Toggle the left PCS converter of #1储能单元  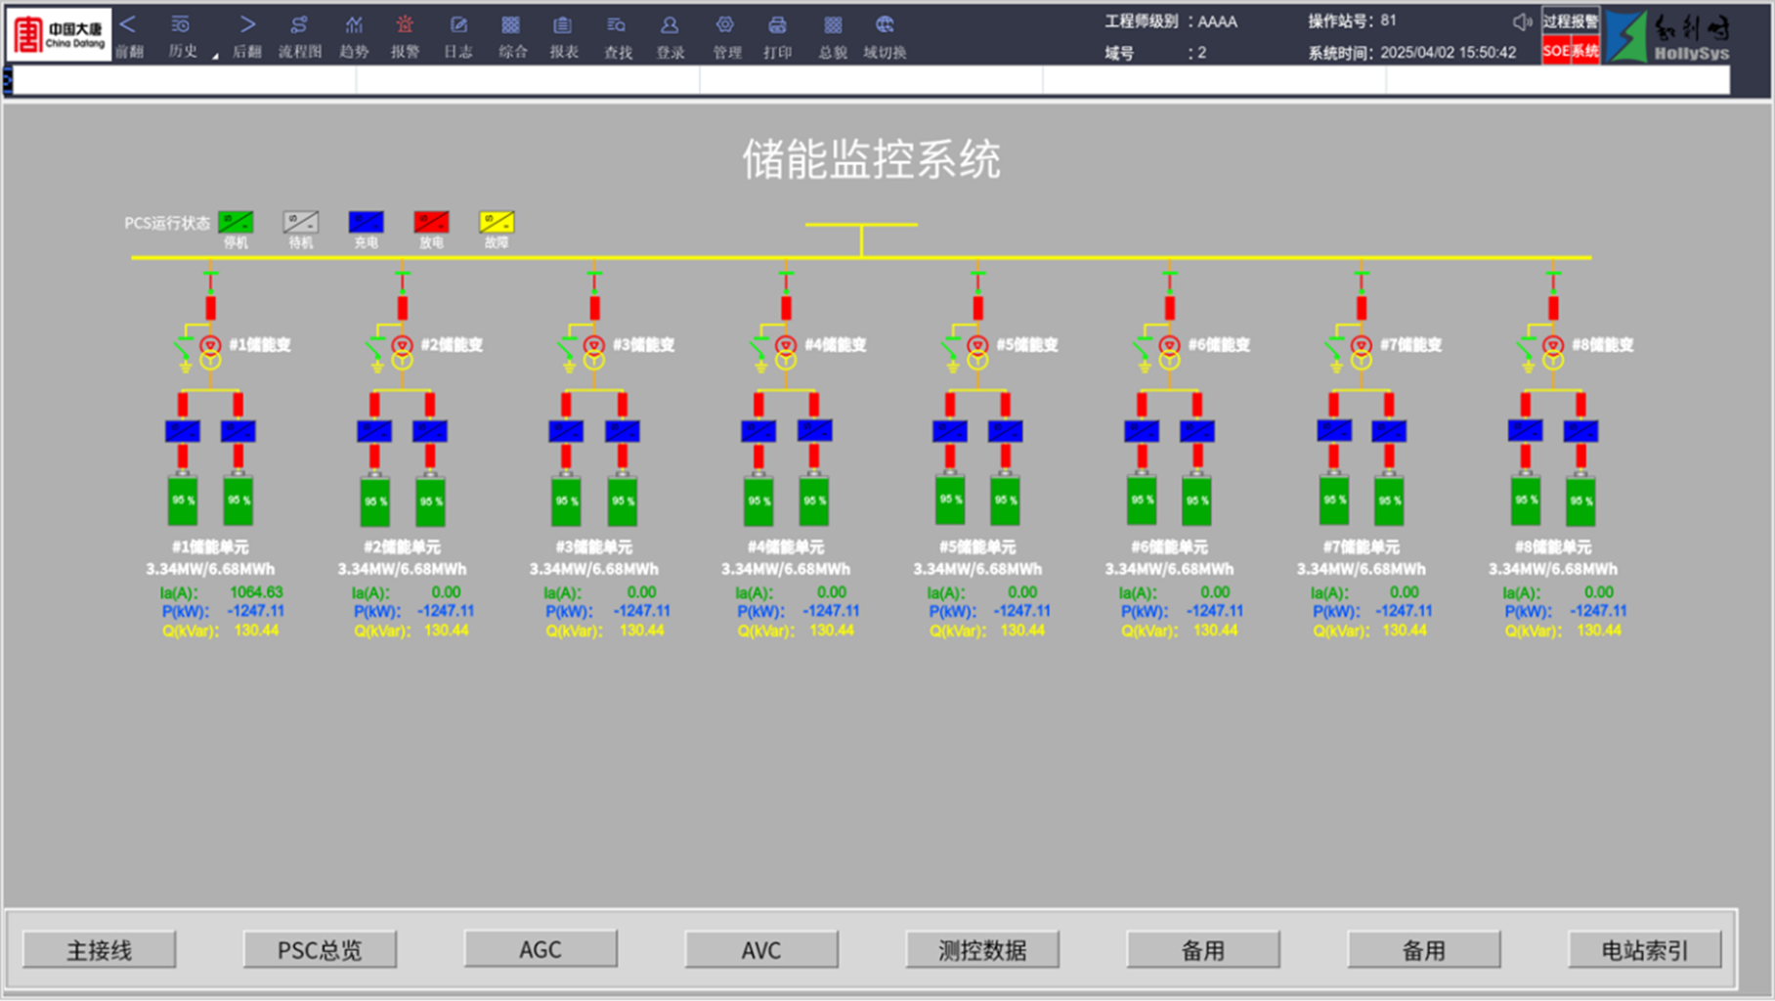pyautogui.click(x=183, y=431)
